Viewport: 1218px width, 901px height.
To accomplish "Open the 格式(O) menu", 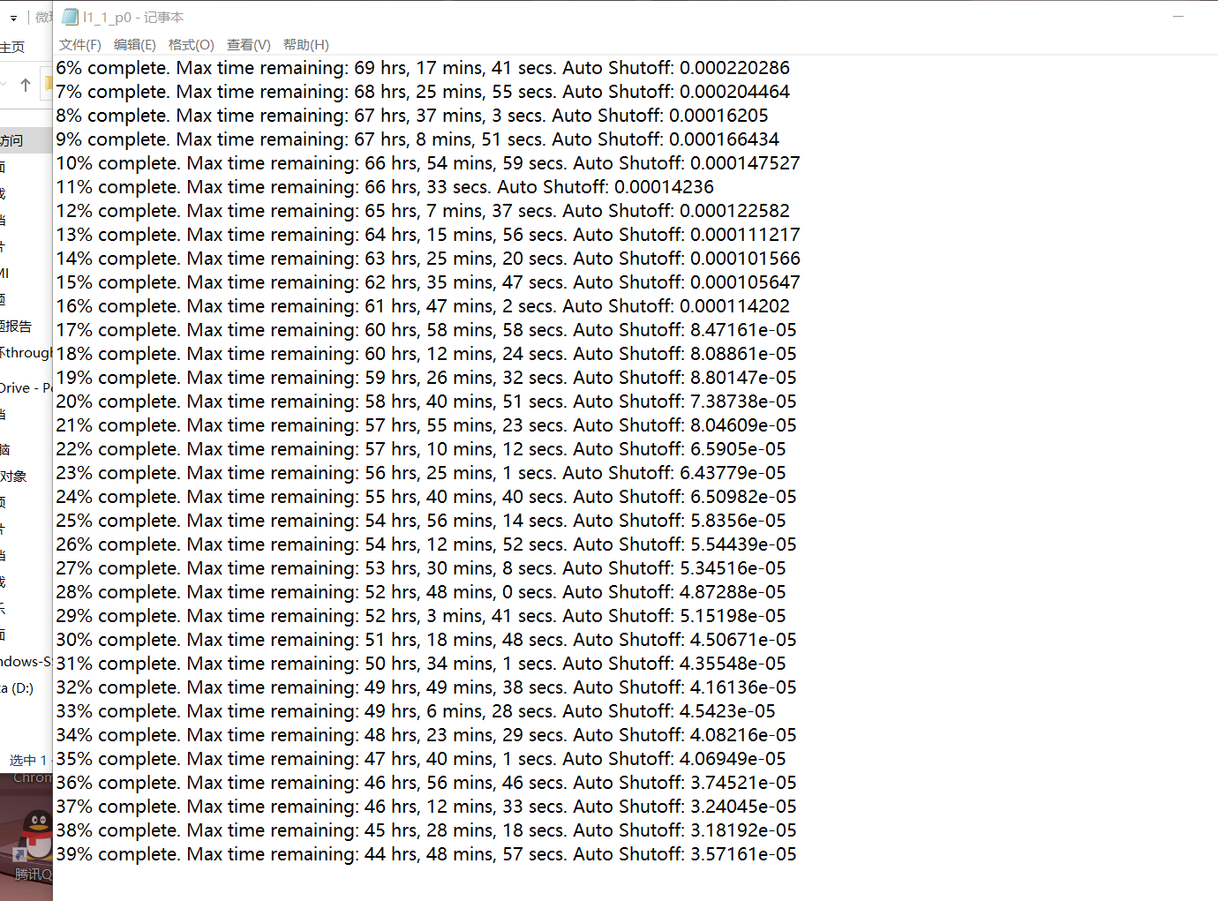I will [191, 44].
